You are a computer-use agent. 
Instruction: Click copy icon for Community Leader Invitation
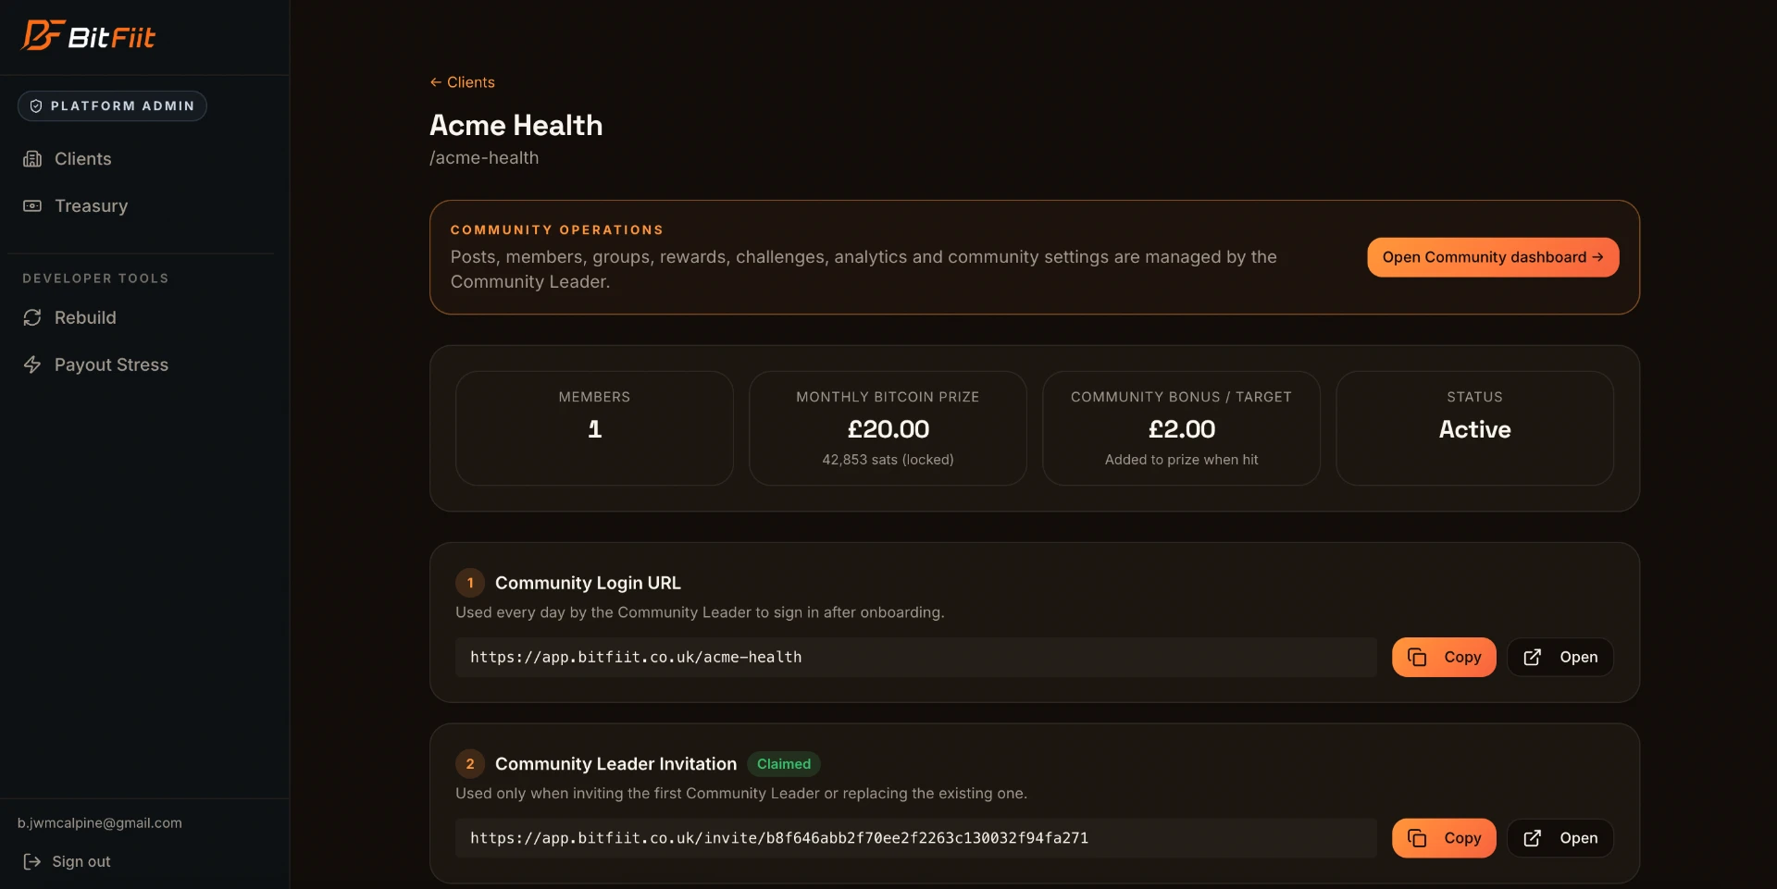click(1417, 839)
